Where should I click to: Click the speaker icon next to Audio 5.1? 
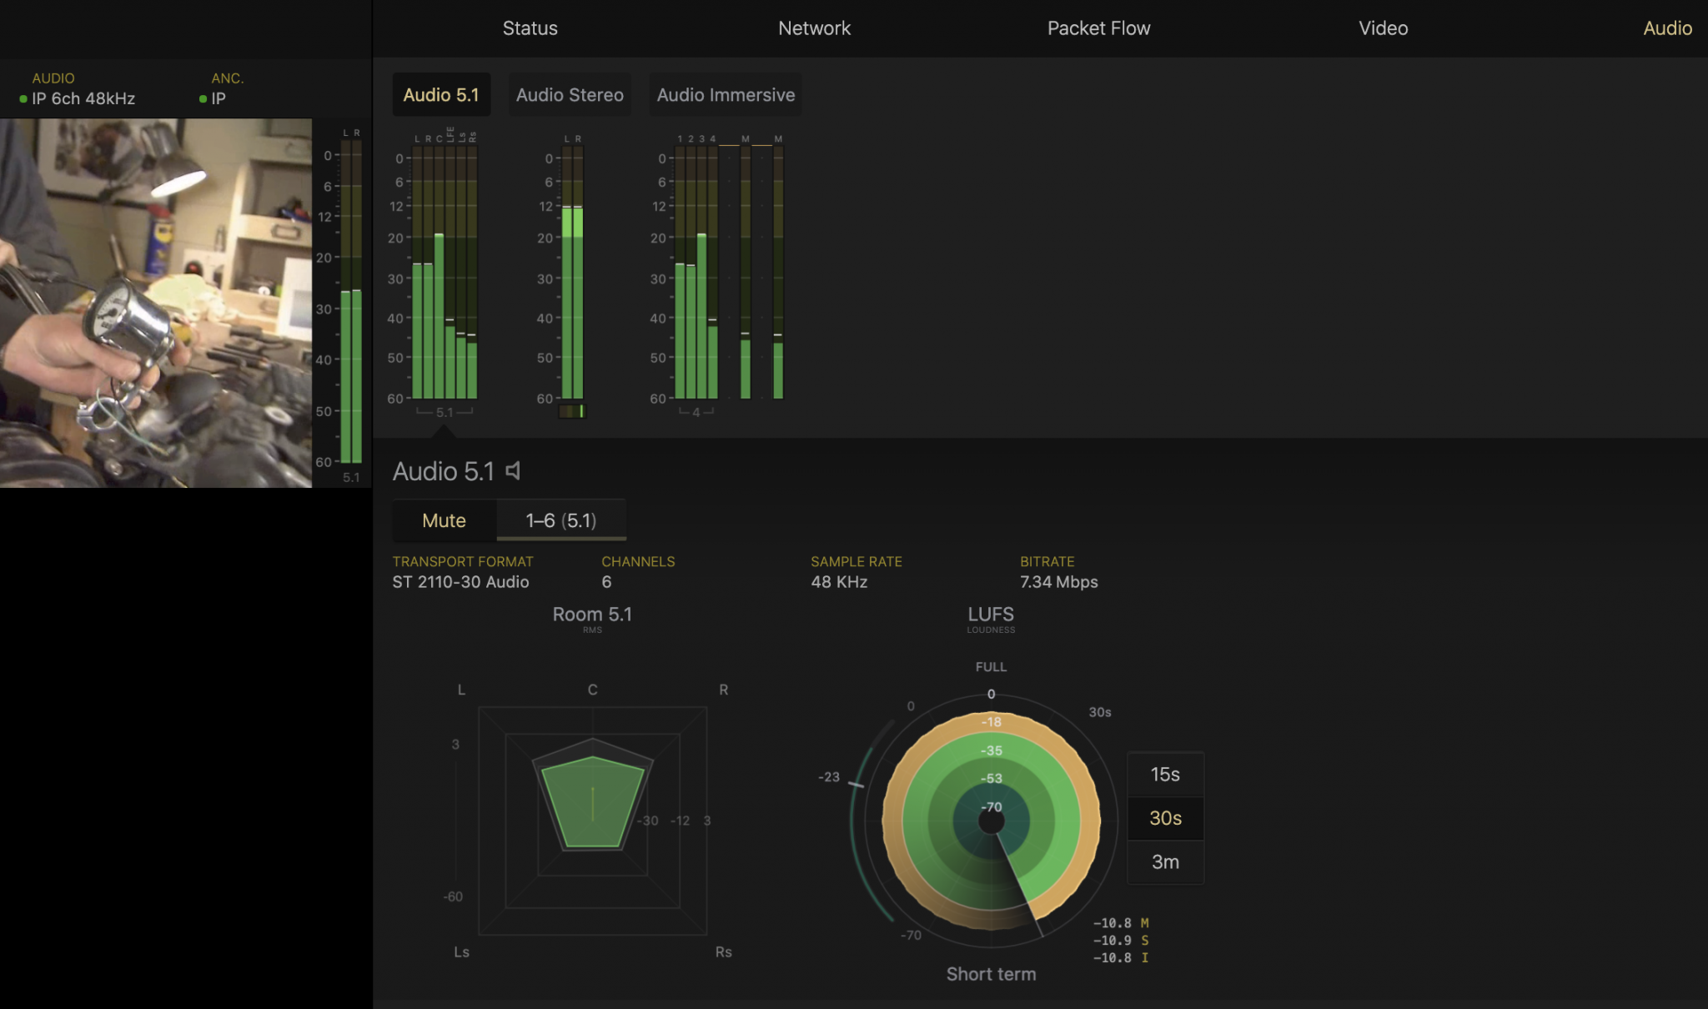pos(512,471)
